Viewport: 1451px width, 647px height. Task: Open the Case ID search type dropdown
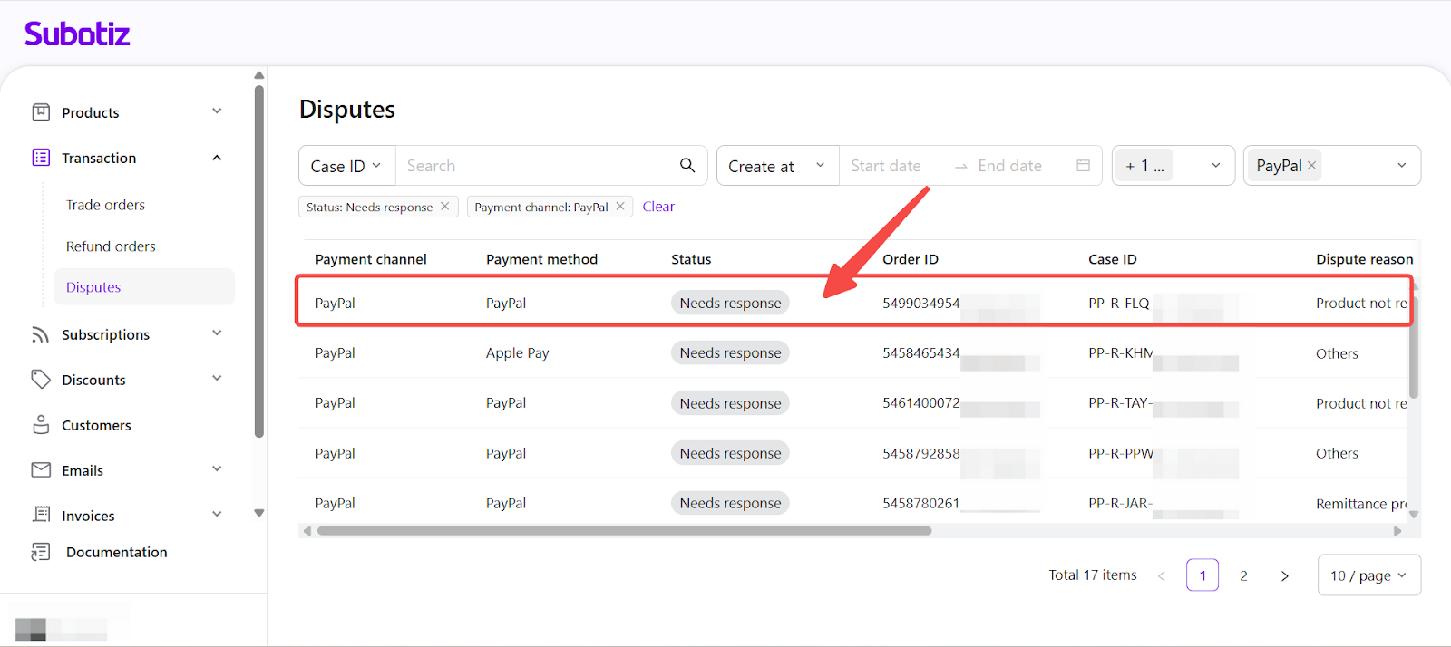(346, 166)
